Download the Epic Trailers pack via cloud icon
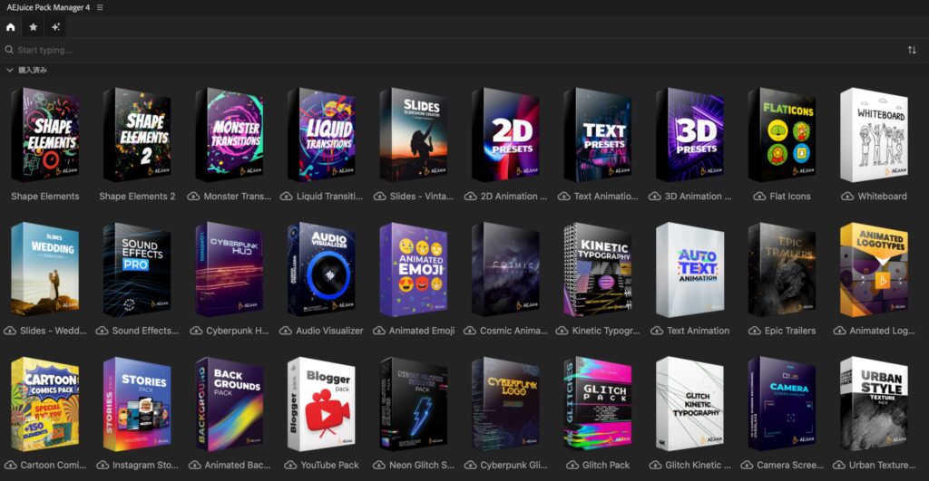 pyautogui.click(x=754, y=332)
